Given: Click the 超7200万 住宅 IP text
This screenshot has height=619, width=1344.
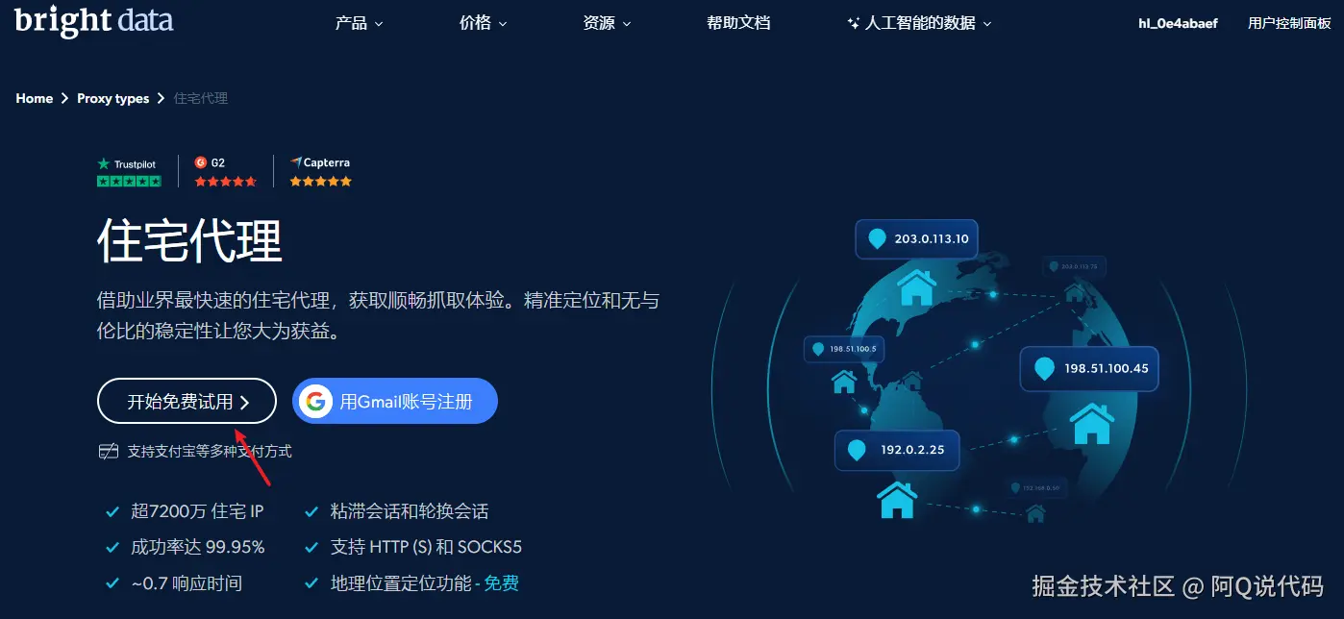Looking at the screenshot, I should [197, 512].
